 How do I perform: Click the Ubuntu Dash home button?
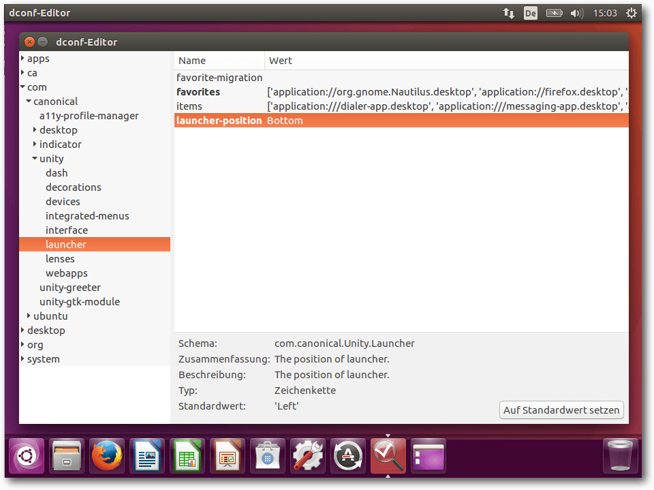27,456
